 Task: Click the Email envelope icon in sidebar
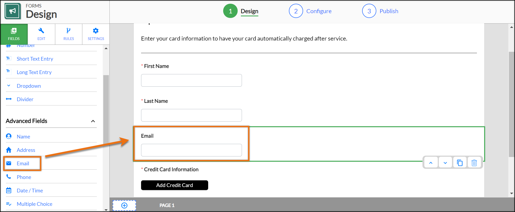point(9,163)
